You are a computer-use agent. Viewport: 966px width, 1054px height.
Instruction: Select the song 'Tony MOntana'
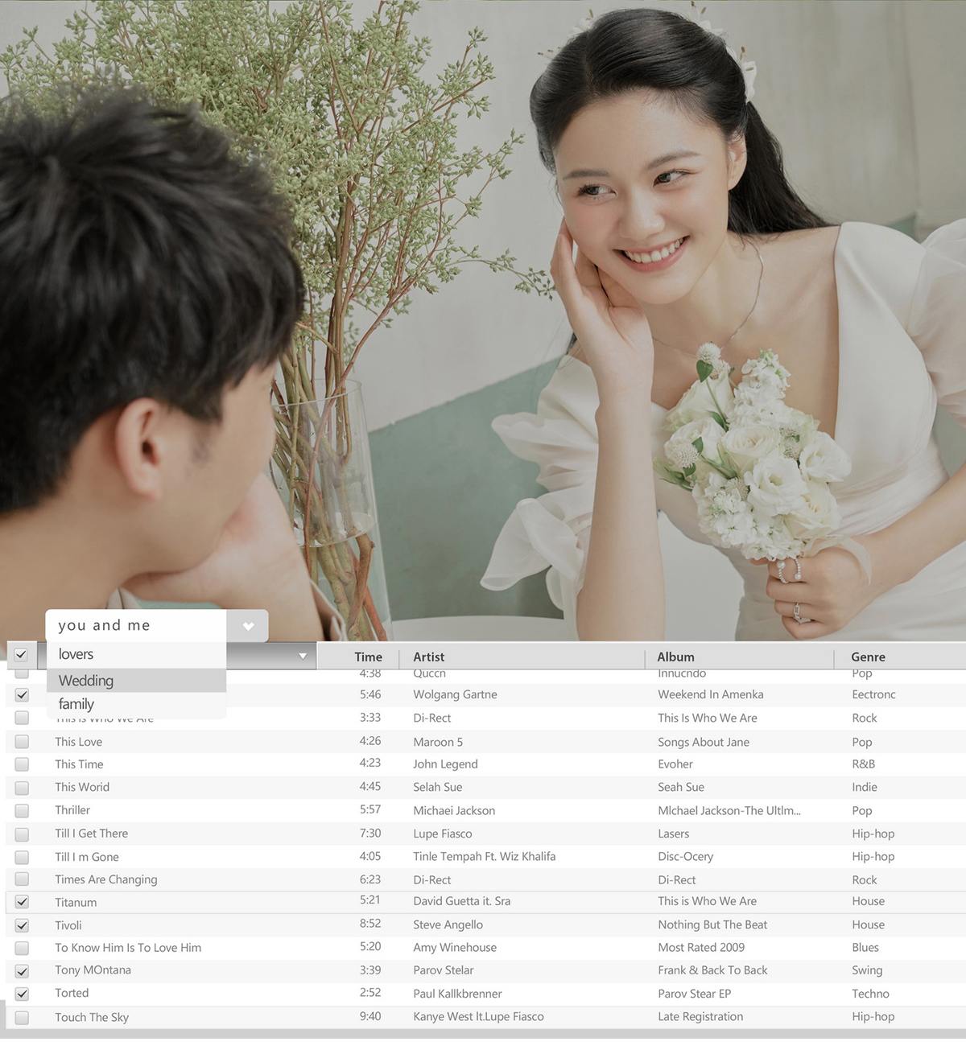point(93,970)
